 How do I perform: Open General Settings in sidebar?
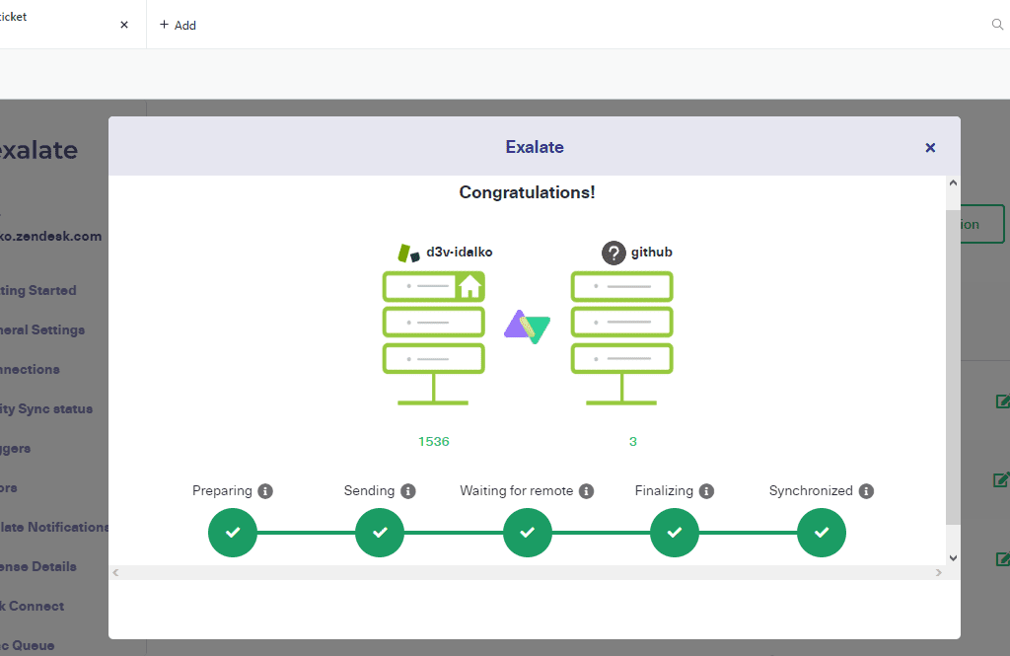click(x=42, y=329)
